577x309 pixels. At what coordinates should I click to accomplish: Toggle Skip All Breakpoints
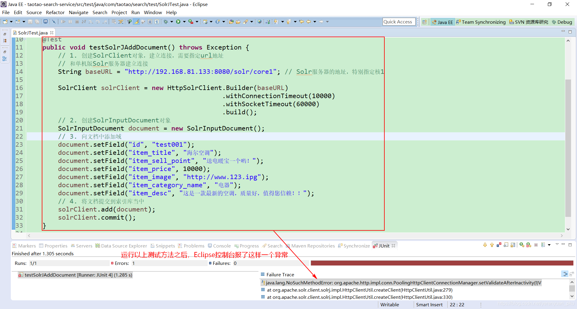click(x=54, y=22)
